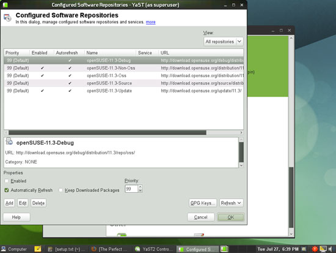This screenshot has width=336, height=253.
Task: Click the yellow sticky notes taskbar icon
Action: (38, 249)
